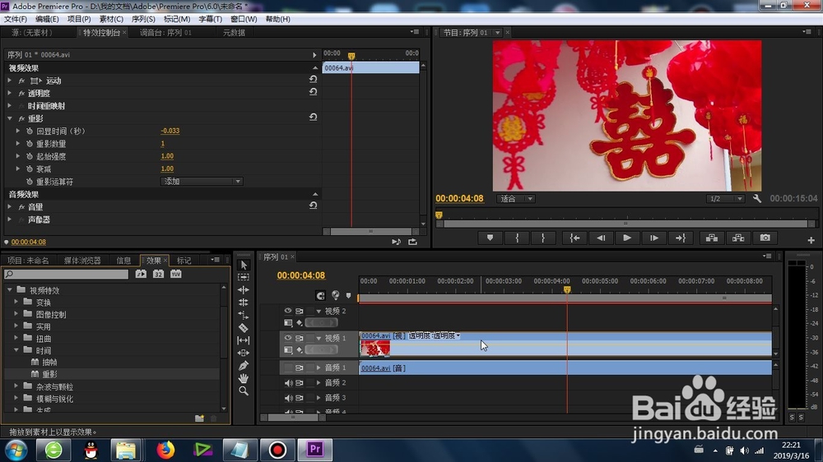
Task: Open the 文件(F) menu
Action: tap(16, 19)
